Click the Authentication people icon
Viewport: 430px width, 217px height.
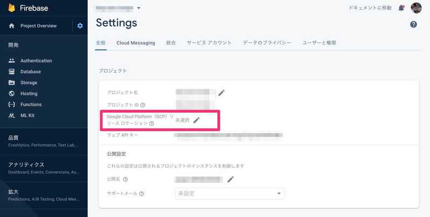[11, 61]
